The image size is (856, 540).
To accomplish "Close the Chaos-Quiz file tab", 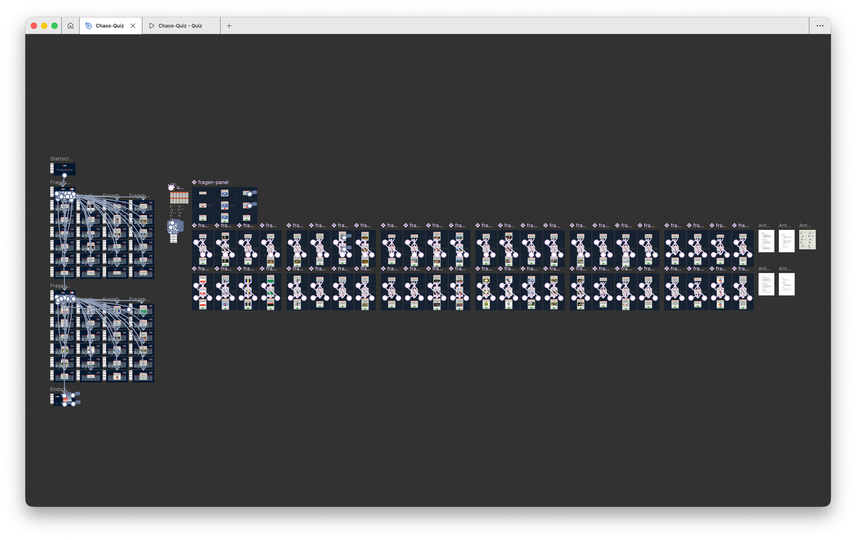I will [133, 26].
